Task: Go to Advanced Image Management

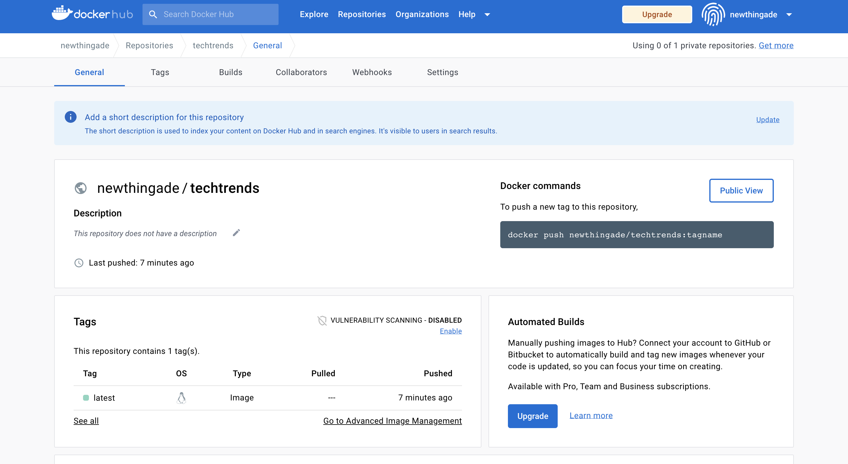Action: click(x=392, y=420)
